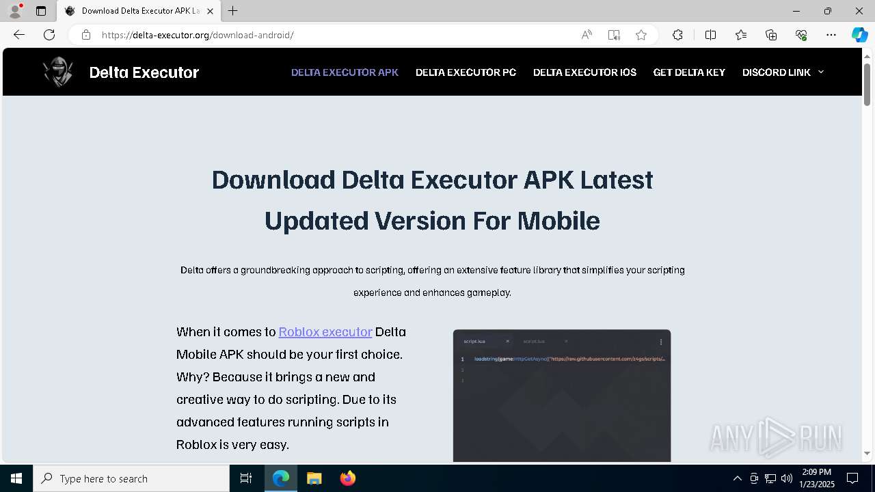Launch Firefox from taskbar
Screen dimensions: 875x492
pyautogui.click(x=347, y=478)
